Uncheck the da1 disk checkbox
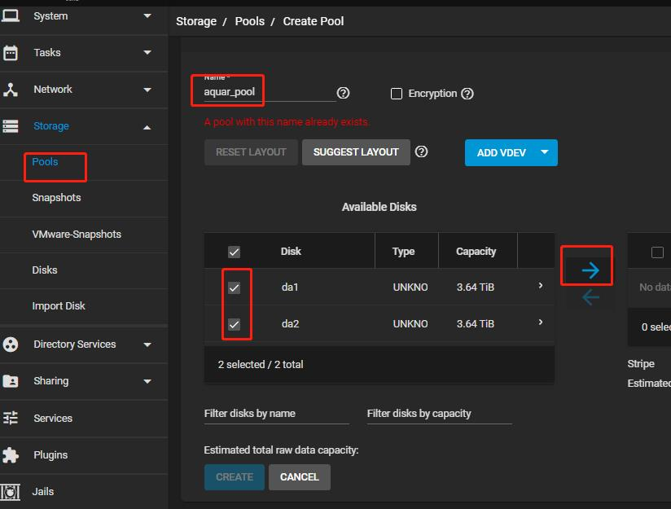This screenshot has width=671, height=509. [235, 287]
